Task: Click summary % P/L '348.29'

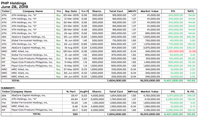Action: (191, 96)
